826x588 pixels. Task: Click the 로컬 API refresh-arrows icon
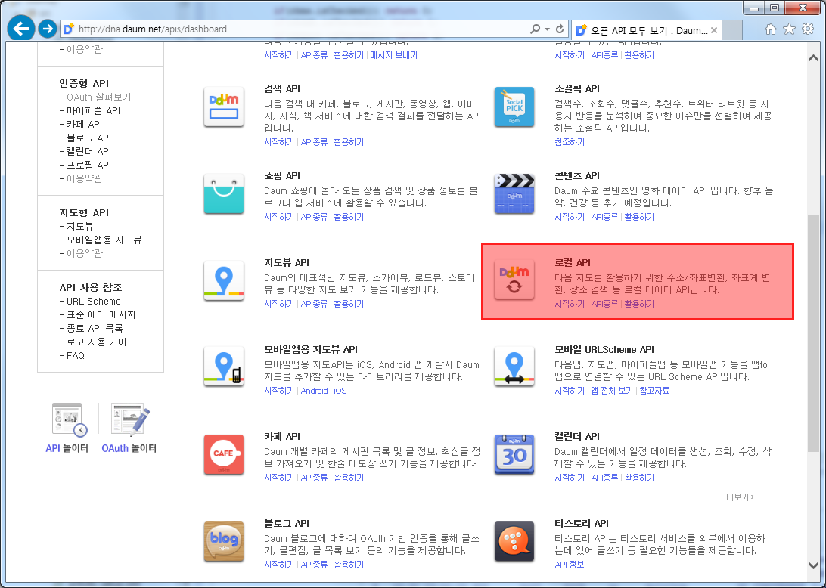pyautogui.click(x=514, y=280)
